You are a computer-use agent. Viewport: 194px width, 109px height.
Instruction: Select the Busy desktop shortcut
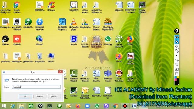tap(74, 40)
